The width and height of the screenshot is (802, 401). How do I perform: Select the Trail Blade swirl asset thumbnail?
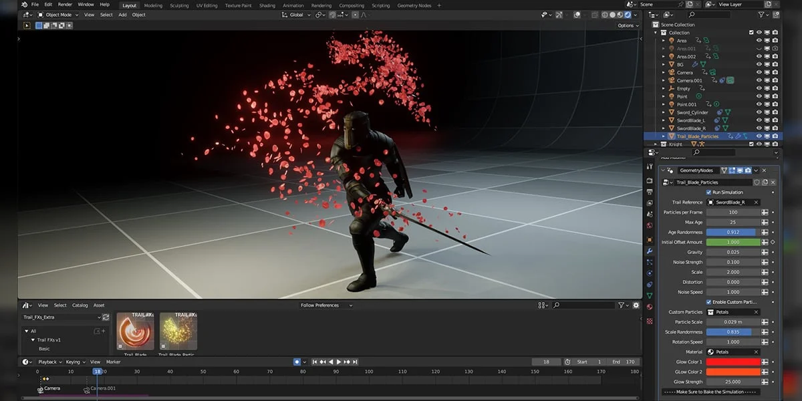pyautogui.click(x=136, y=331)
